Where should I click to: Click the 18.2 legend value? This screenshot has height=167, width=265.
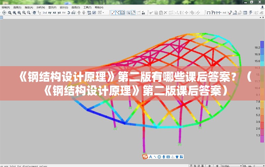click(257, 48)
